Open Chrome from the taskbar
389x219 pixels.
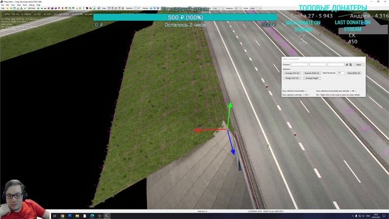(x=62, y=216)
